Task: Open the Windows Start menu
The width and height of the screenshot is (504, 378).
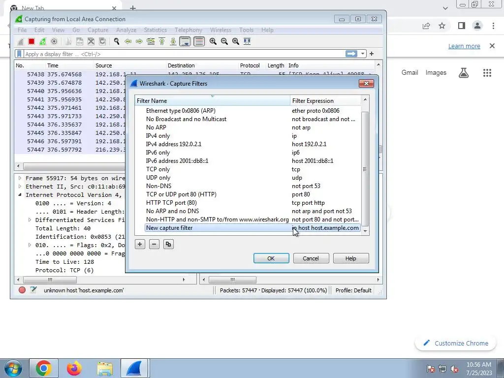Action: pos(13,368)
